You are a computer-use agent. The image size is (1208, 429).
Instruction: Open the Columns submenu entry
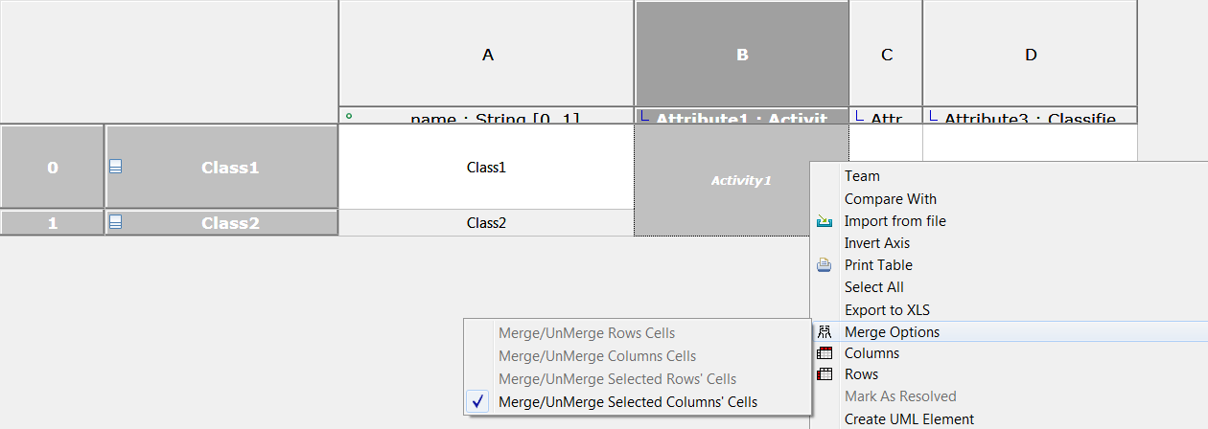pos(1009,353)
